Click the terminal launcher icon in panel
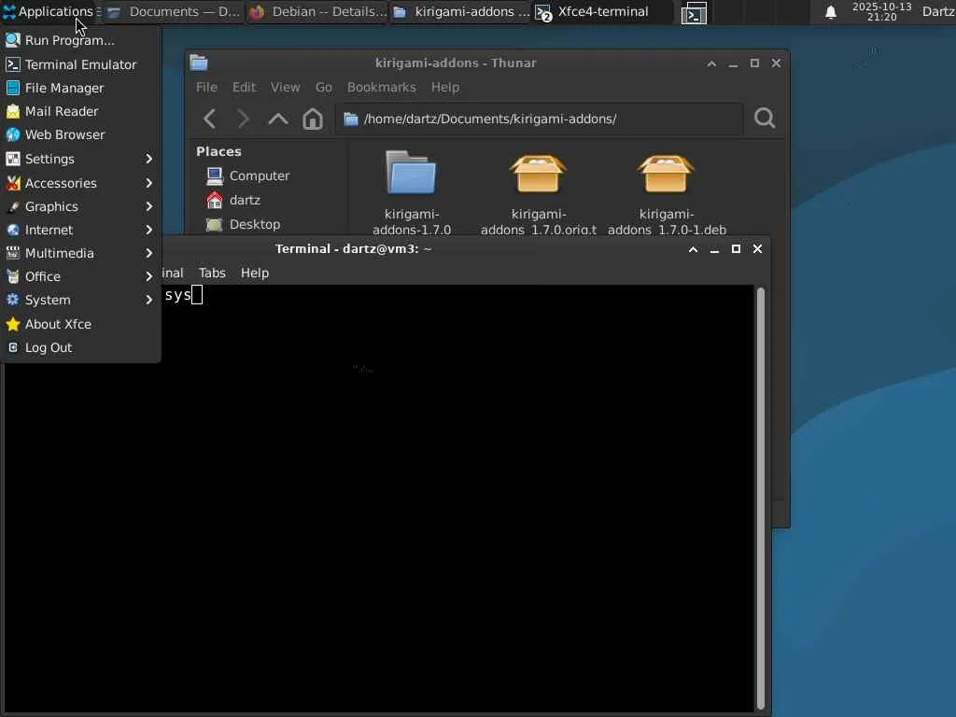The image size is (956, 717). pyautogui.click(x=694, y=13)
